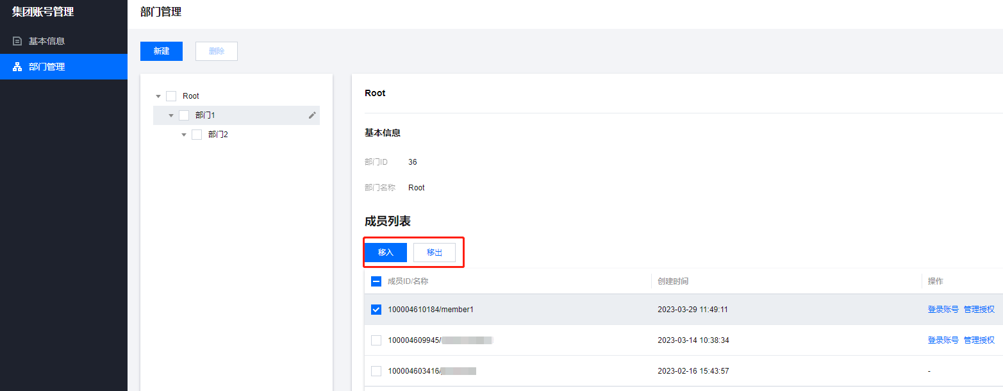This screenshot has height=391, width=1003.
Task: Check the box for member 100004609945
Action: pyautogui.click(x=376, y=340)
